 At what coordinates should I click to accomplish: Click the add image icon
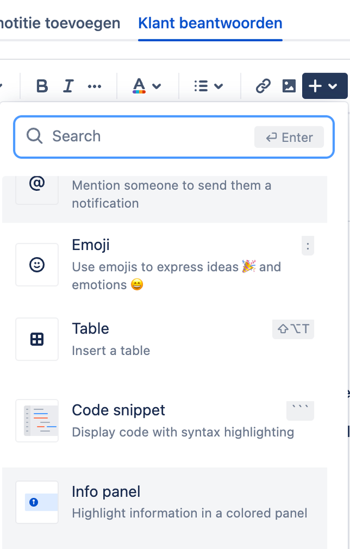289,86
